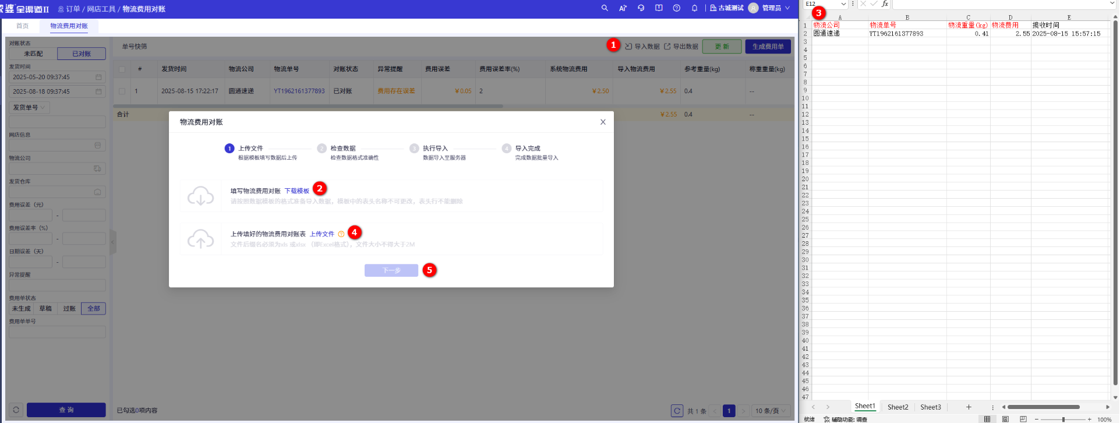Open the help book icon

(x=659, y=8)
